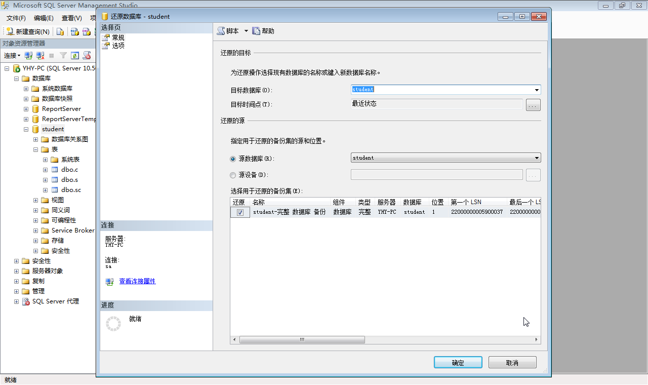Click the backup set list horizontal scrollbar thumb
This screenshot has height=385, width=648.
click(x=302, y=340)
